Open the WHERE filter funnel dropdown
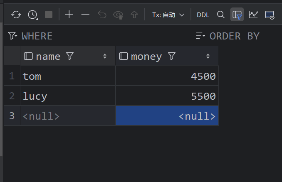This screenshot has width=282, height=182. 12,36
